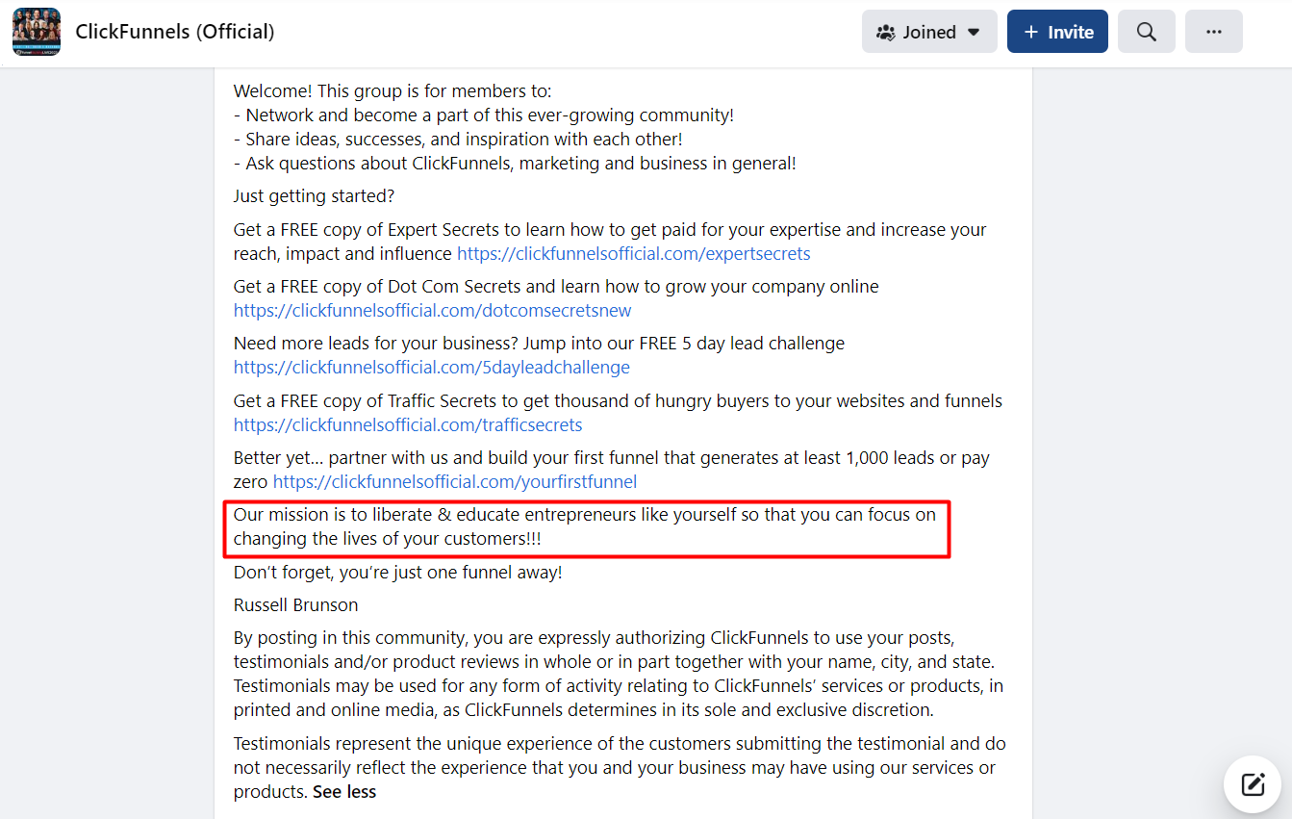Open the ClickFunnels (Official) group title
1292x819 pixels.
pyautogui.click(x=175, y=32)
